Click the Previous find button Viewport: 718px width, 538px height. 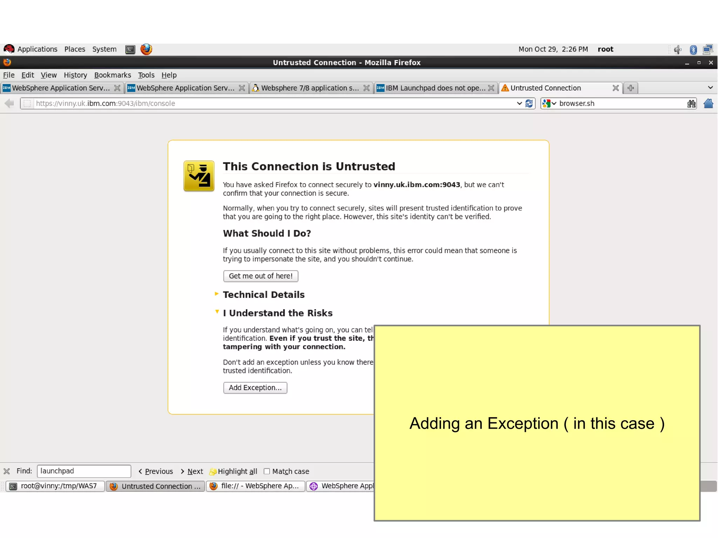[156, 471]
